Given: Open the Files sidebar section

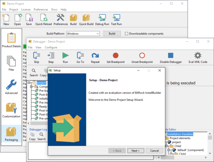Looking at the screenshot, I should (x=11, y=63).
